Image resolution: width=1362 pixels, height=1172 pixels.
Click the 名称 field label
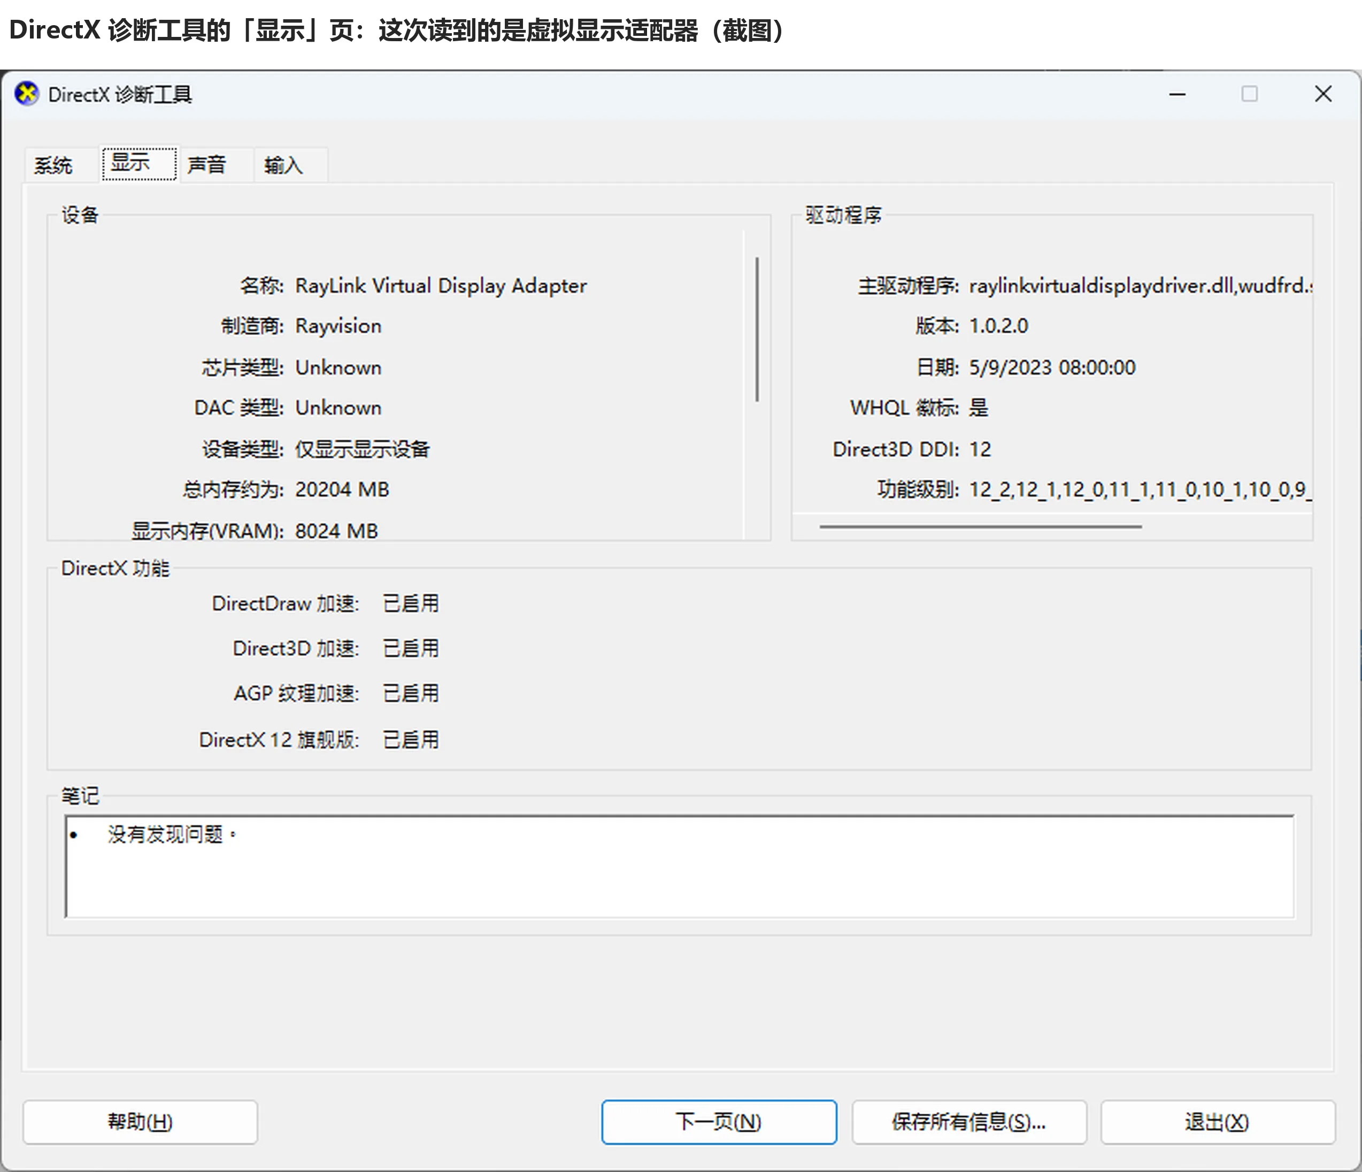tap(261, 286)
